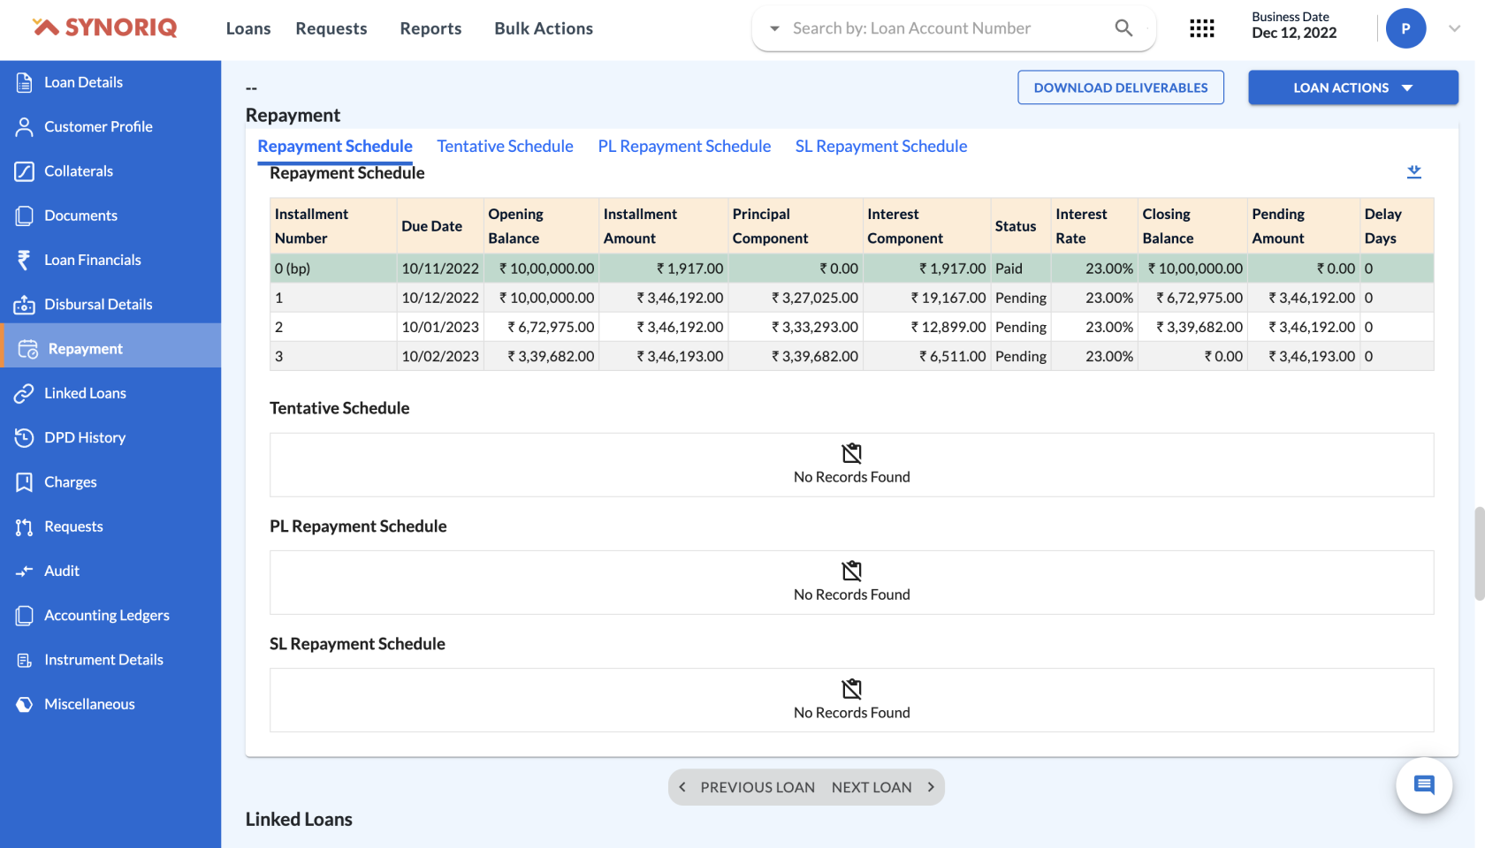
Task: Click the Disbursal Details icon
Action: click(x=24, y=304)
